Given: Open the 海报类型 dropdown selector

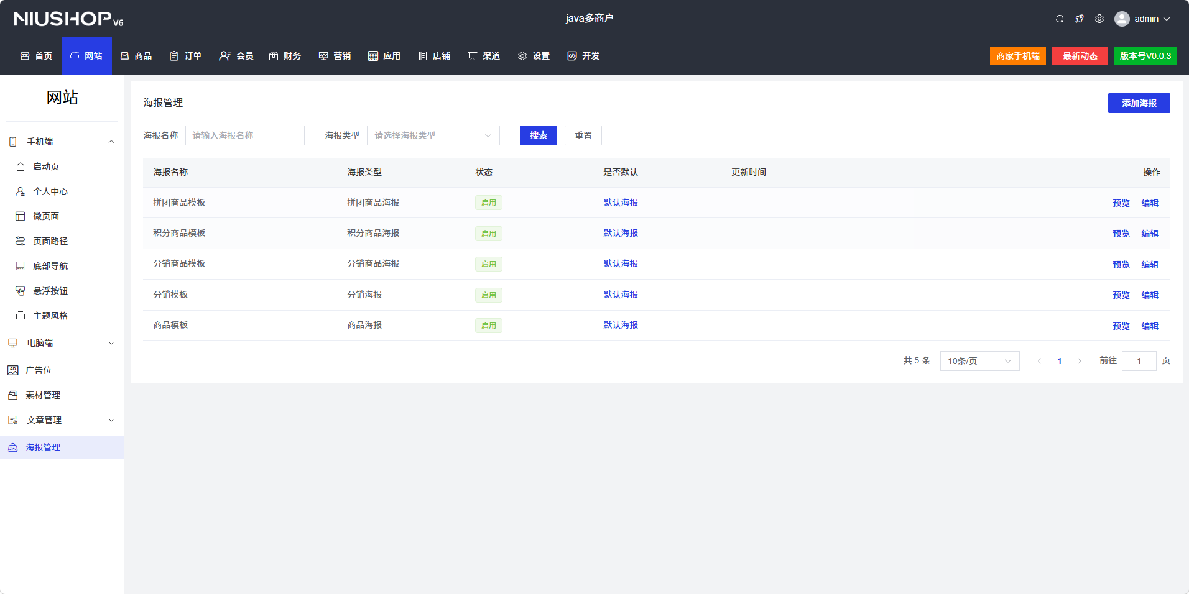Looking at the screenshot, I should pyautogui.click(x=433, y=135).
